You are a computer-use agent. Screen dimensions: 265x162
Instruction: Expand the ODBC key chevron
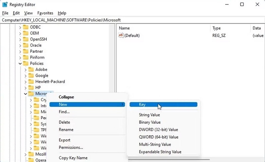click(20, 27)
